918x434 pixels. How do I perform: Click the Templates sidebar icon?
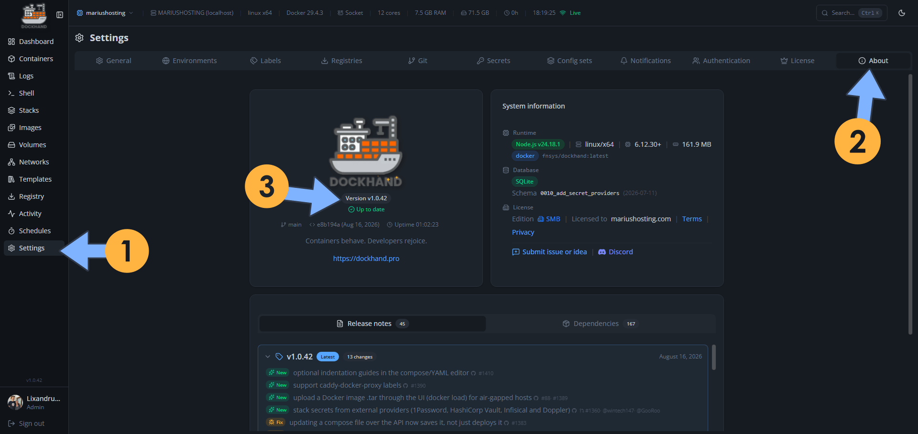tap(11, 179)
